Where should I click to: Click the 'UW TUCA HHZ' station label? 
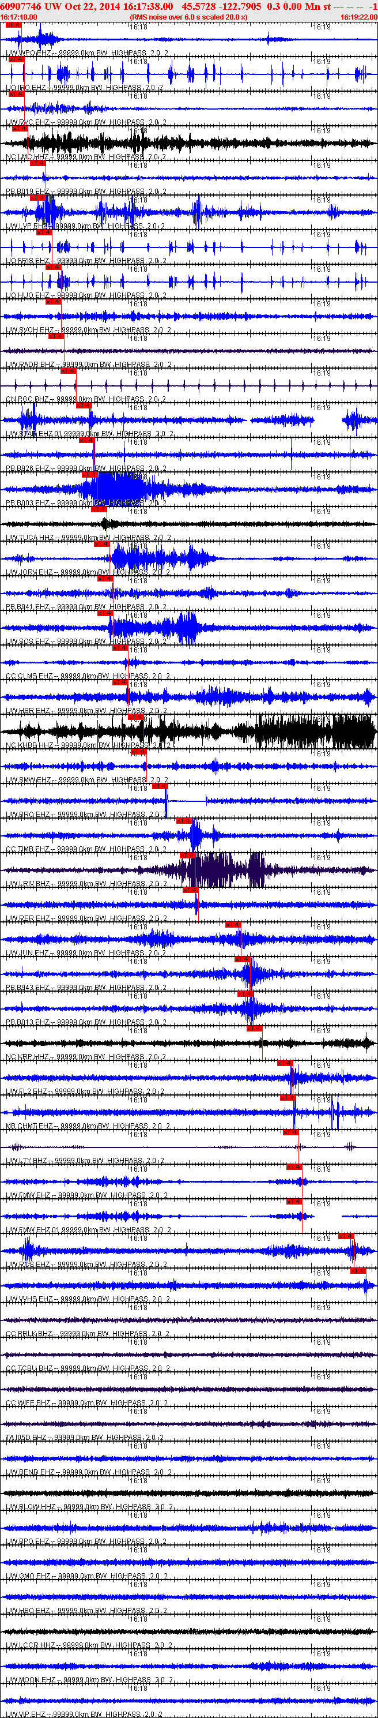tap(30, 538)
